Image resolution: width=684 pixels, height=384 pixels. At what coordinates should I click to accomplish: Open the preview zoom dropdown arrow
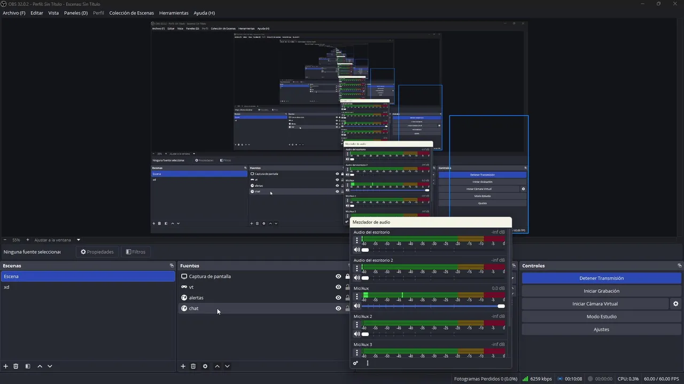point(78,240)
